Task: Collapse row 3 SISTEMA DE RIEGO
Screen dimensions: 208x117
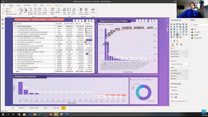Action: point(15,50)
